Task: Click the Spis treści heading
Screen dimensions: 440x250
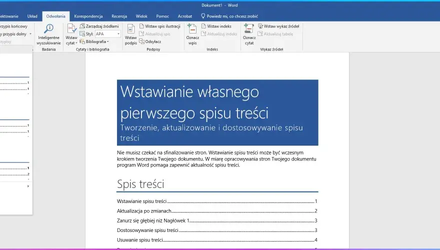Action: point(140,184)
